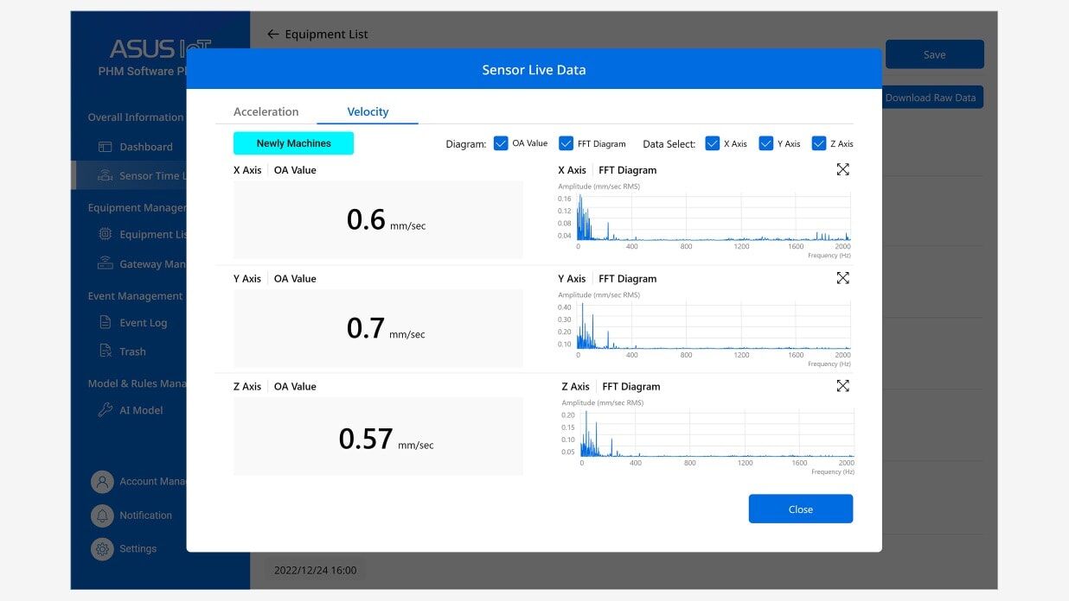Disable the X Axis data checkbox
The height and width of the screenshot is (601, 1069).
click(713, 143)
